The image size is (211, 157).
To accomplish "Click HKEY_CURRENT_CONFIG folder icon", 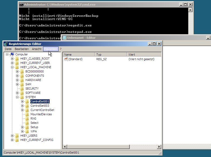I will (x=17, y=140).
